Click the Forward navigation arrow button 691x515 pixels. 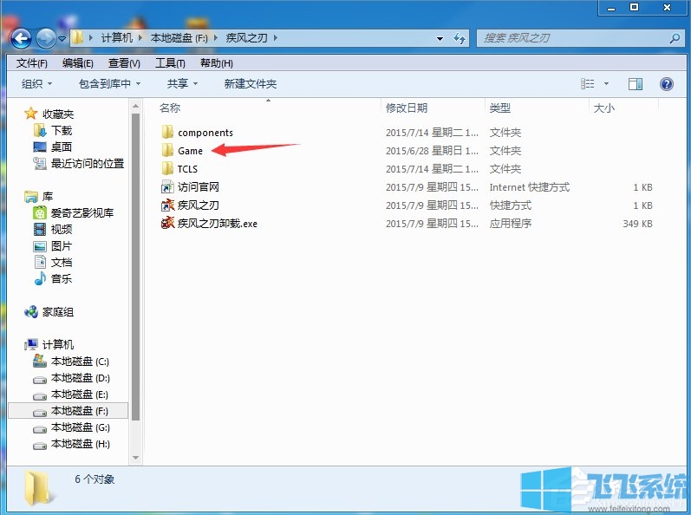tap(45, 38)
